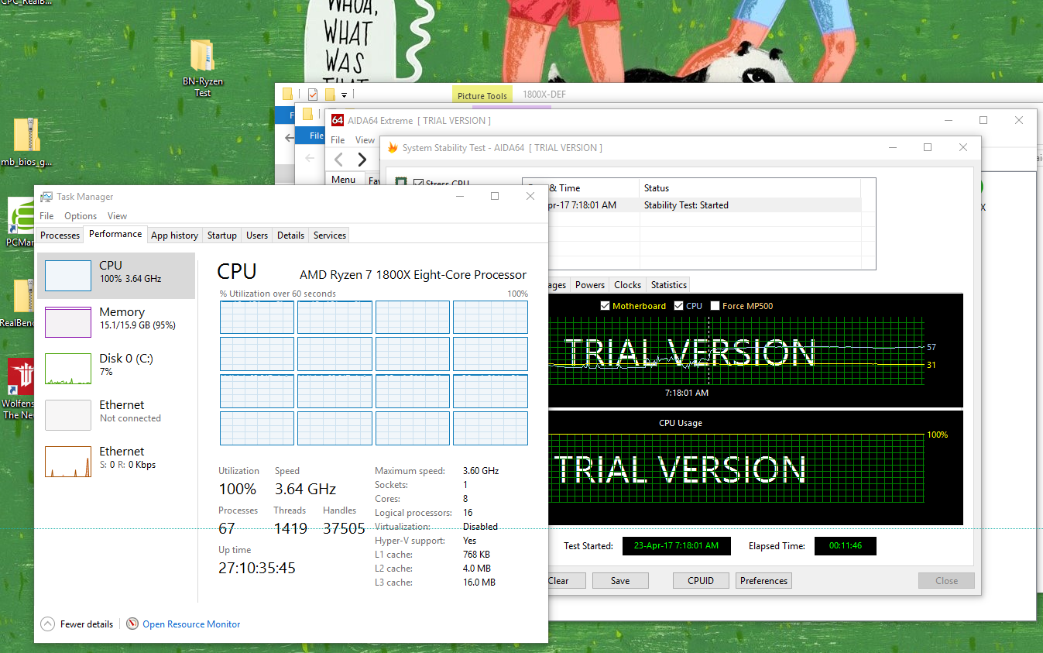Click the AIDA64 forward navigation arrow

(362, 160)
